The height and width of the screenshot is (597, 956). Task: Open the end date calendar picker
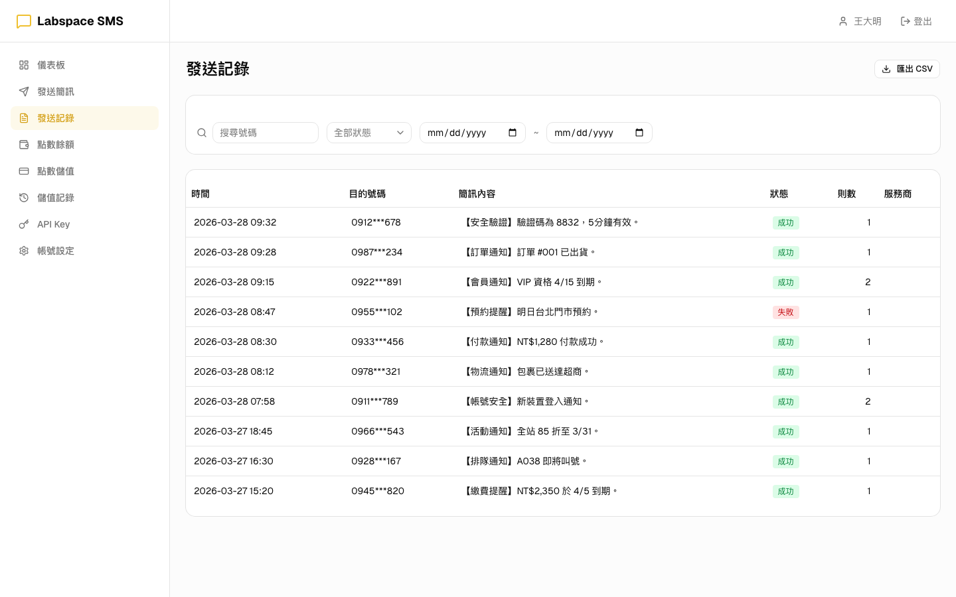click(x=639, y=133)
